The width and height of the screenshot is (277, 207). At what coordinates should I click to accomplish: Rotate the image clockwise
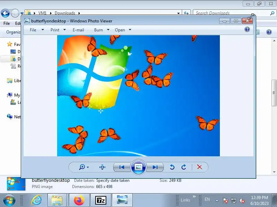[x=184, y=167]
